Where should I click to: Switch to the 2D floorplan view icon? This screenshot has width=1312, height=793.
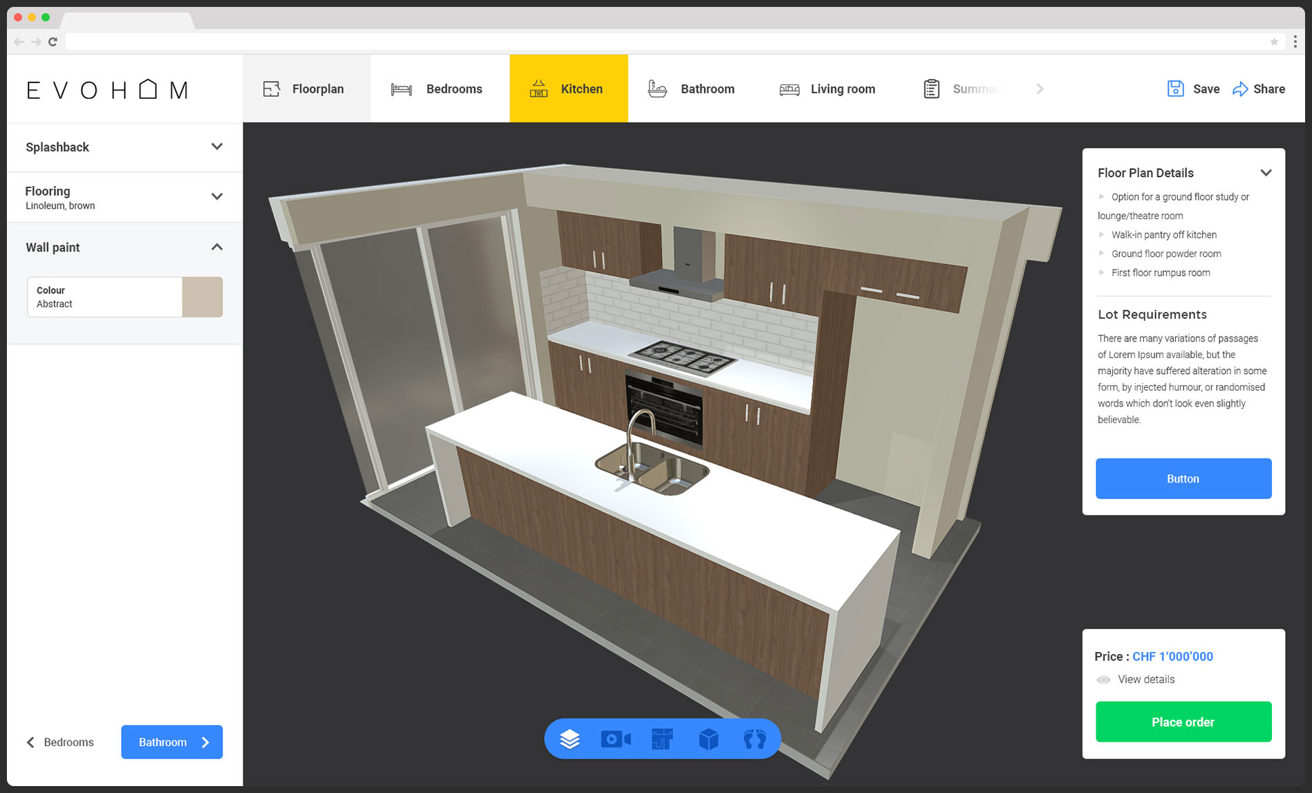662,739
